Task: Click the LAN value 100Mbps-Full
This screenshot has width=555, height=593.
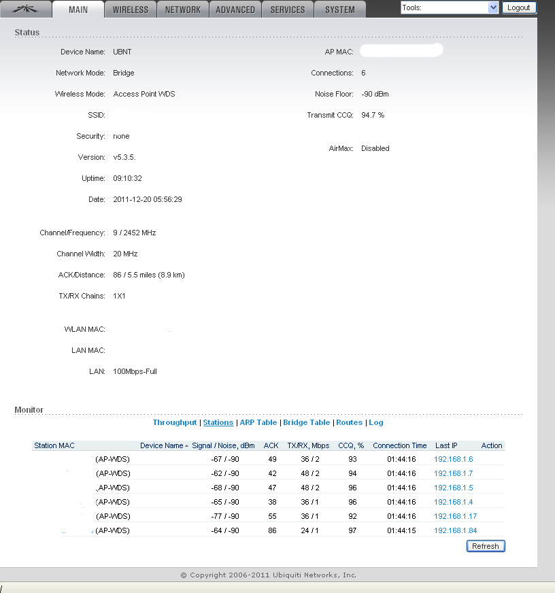Action: coord(135,371)
